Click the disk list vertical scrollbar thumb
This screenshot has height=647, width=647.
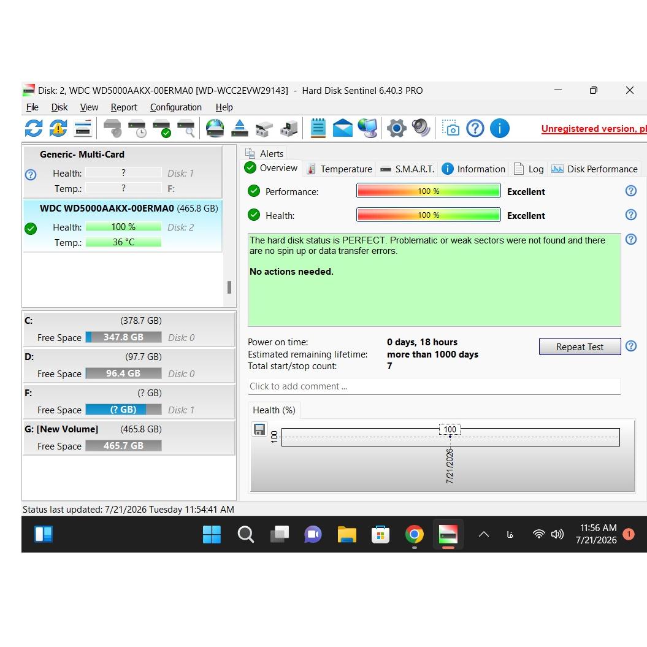(229, 287)
